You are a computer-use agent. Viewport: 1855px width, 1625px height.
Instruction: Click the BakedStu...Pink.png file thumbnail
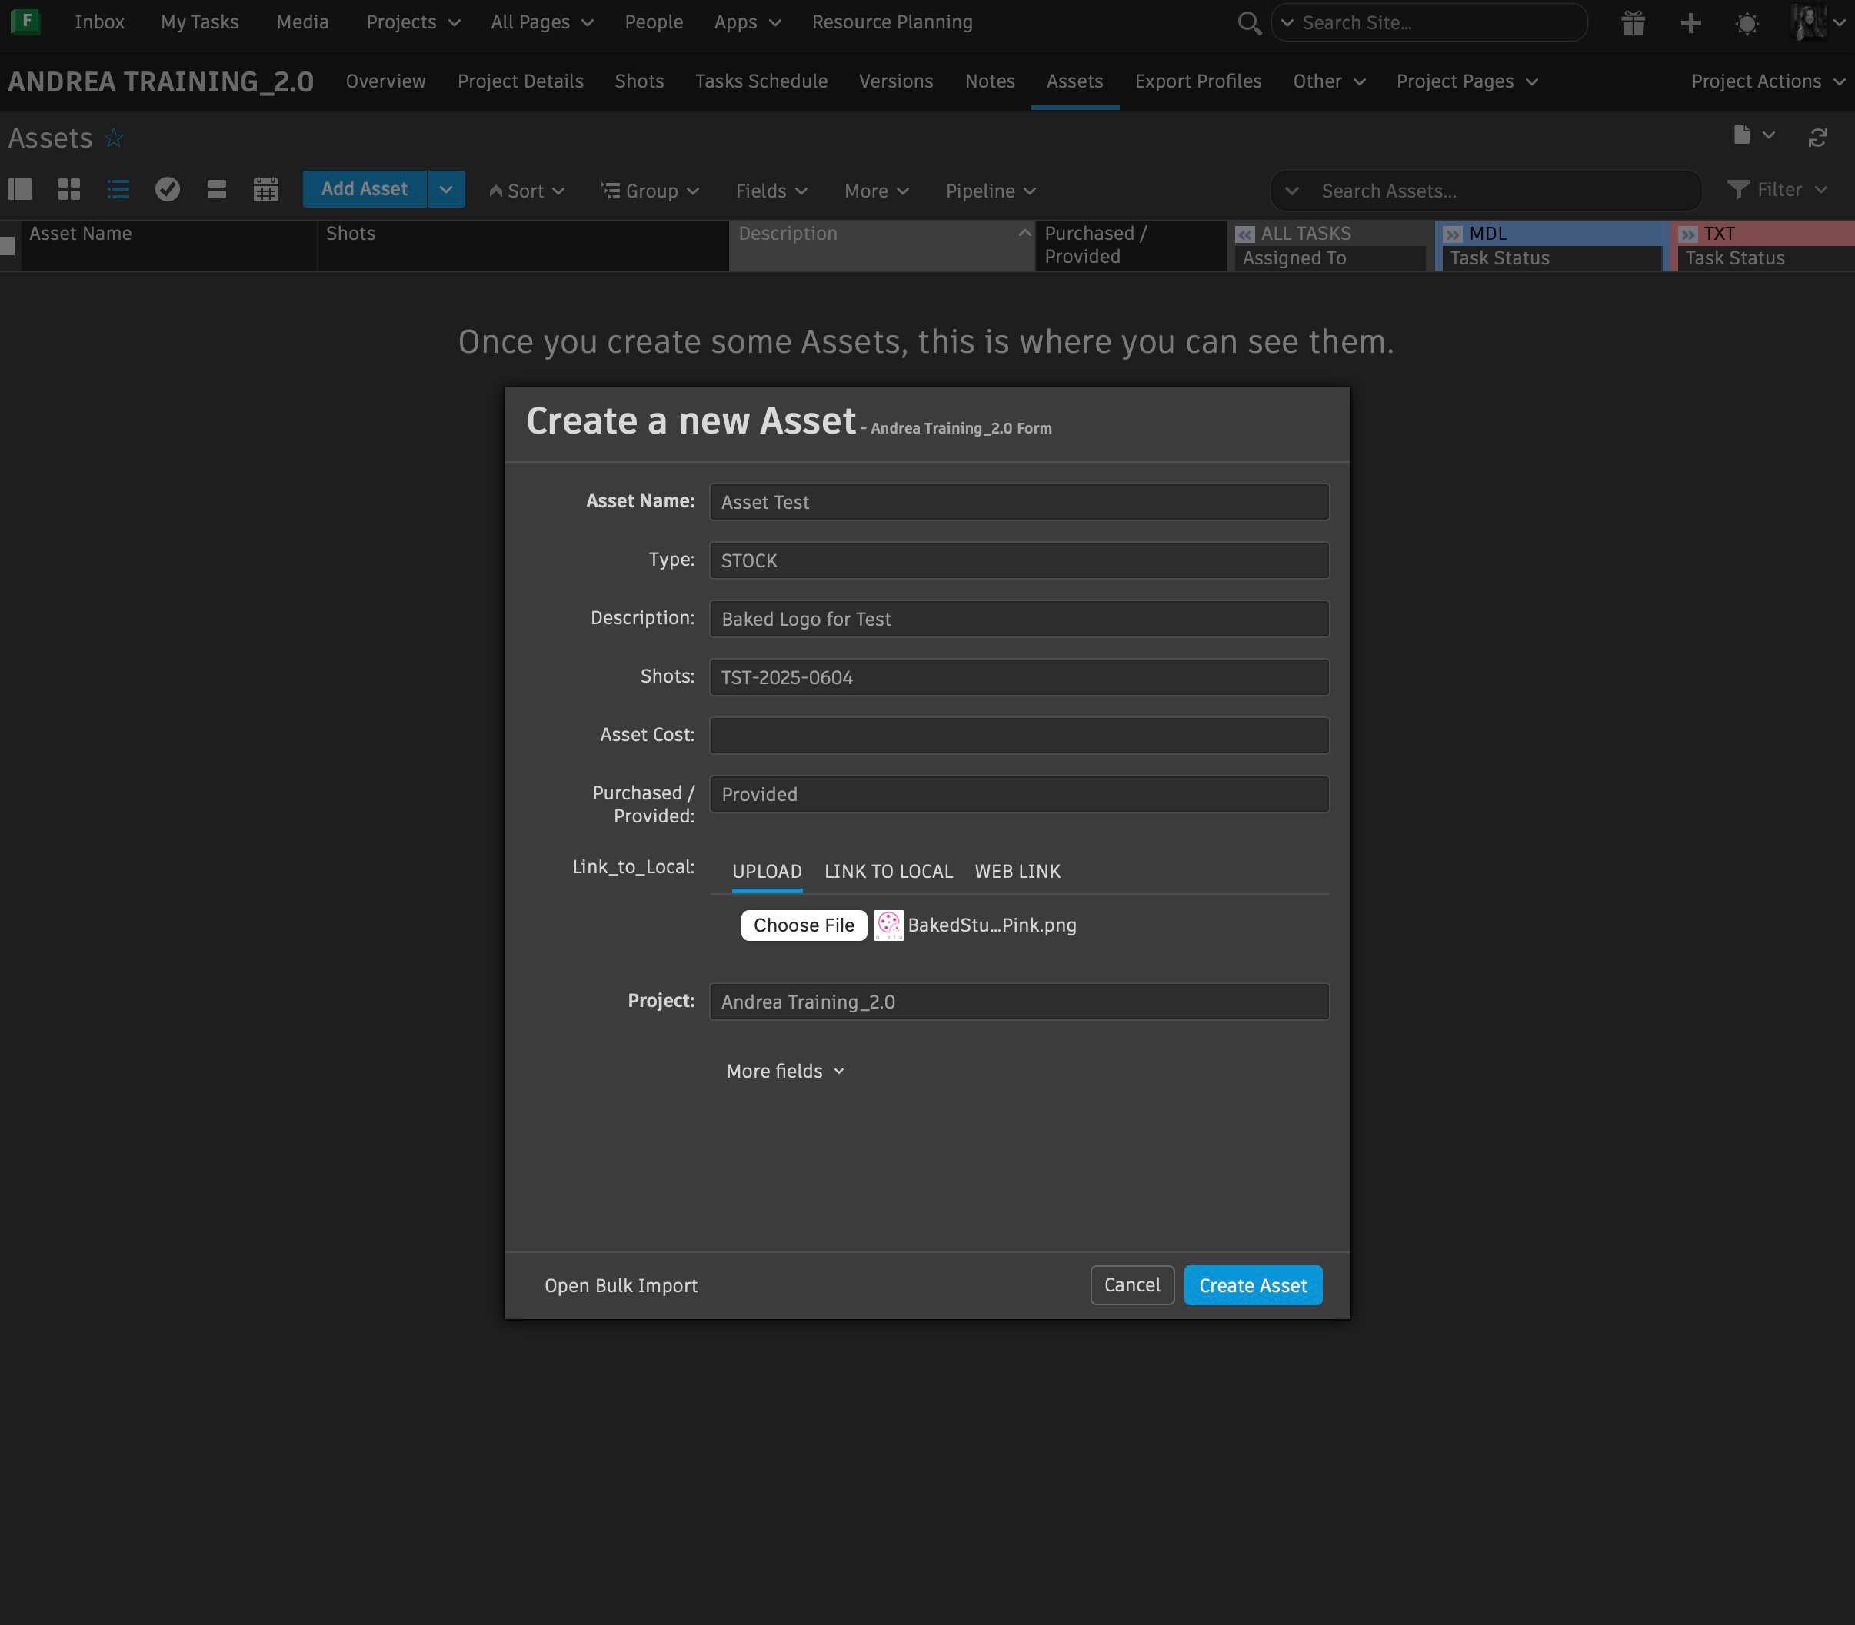[x=888, y=925]
